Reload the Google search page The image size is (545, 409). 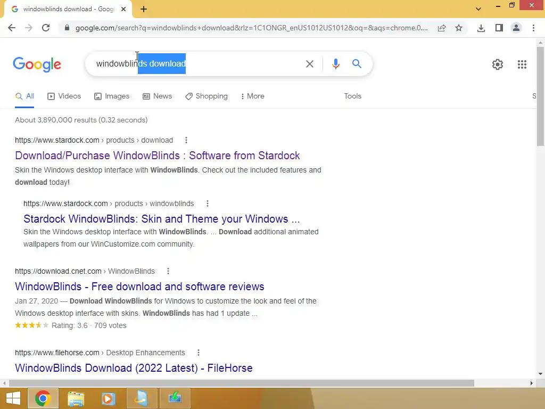pyautogui.click(x=46, y=28)
